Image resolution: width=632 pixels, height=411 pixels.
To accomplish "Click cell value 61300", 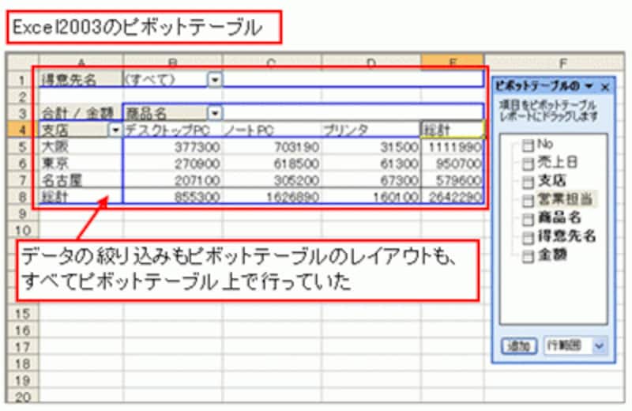I will pyautogui.click(x=371, y=164).
